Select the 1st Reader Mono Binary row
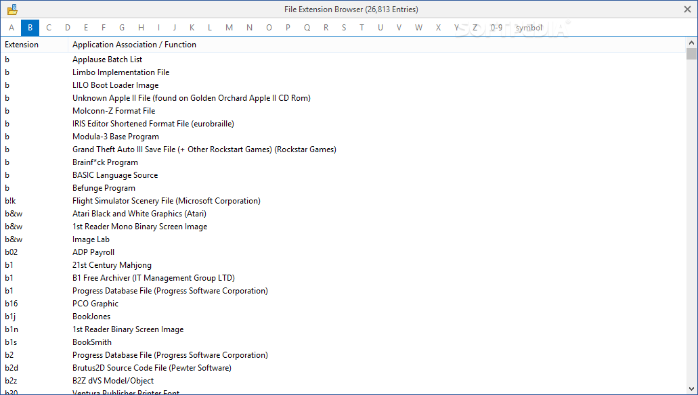The width and height of the screenshot is (698, 395). [x=343, y=227]
